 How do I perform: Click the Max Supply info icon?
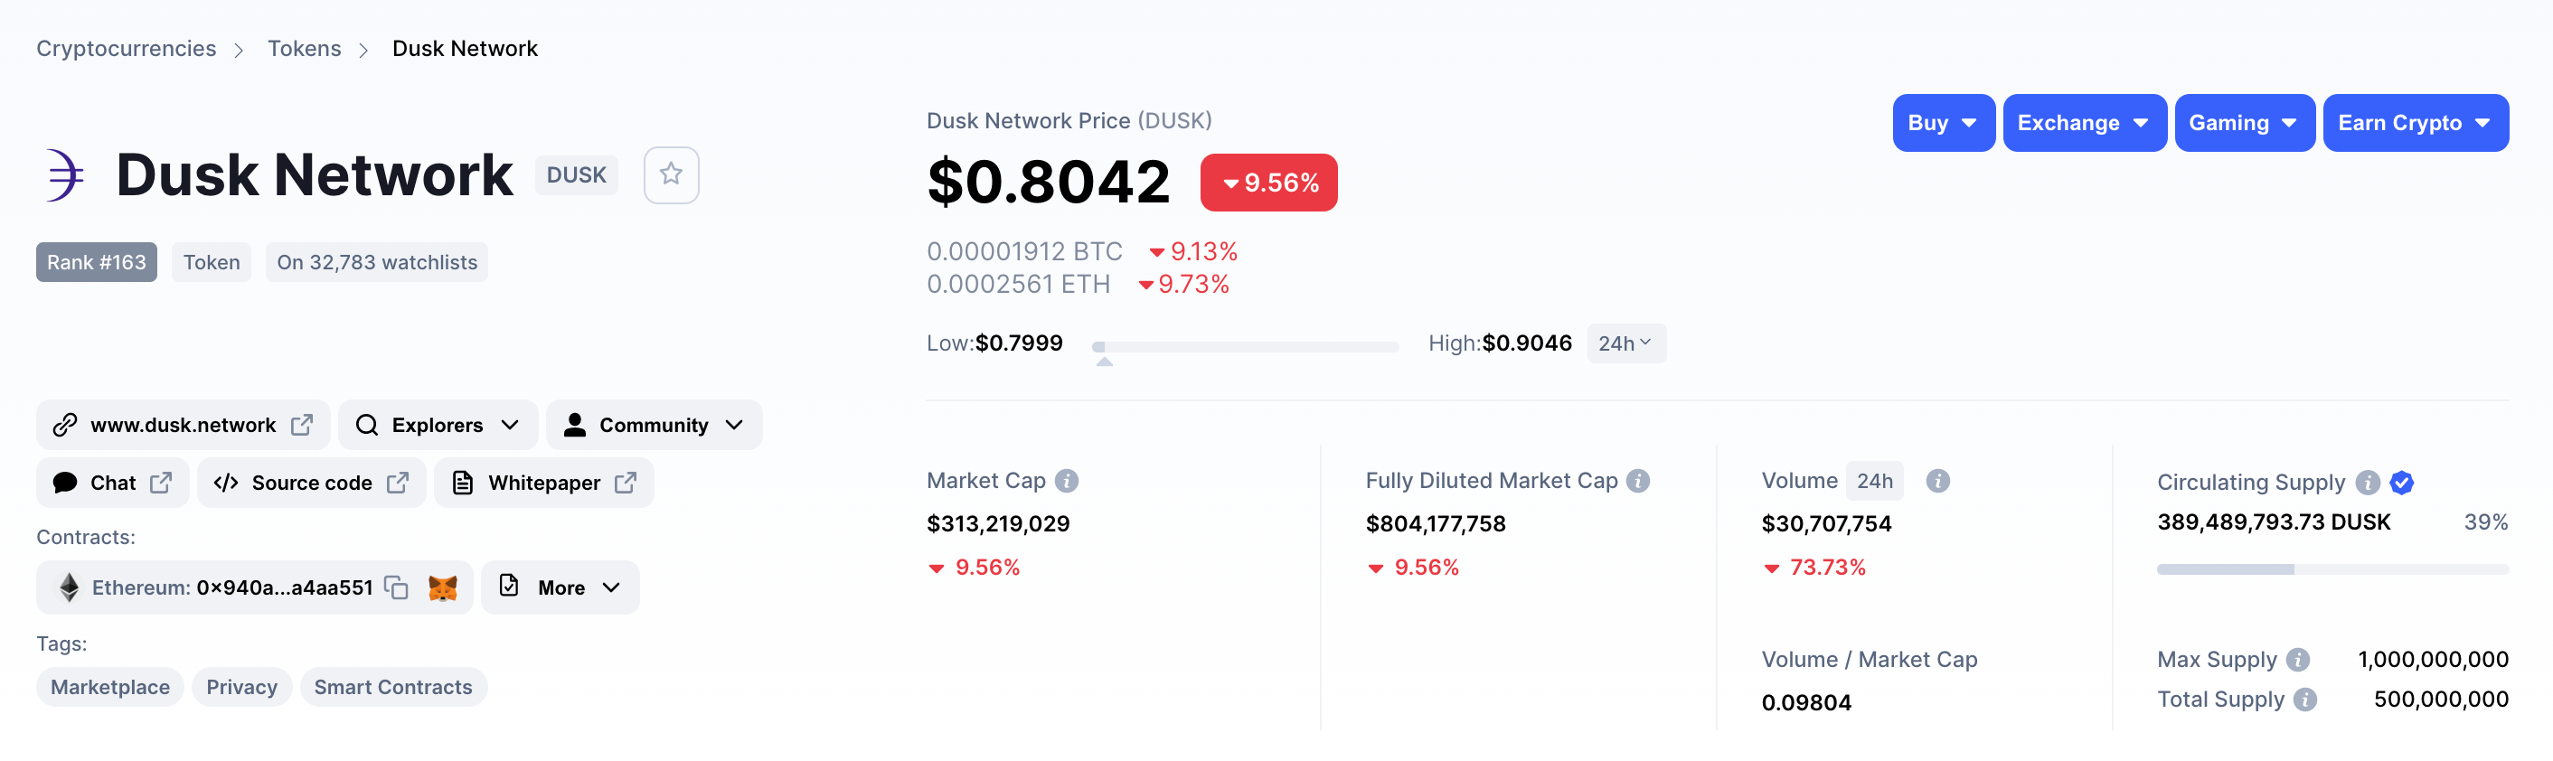pos(2297,660)
